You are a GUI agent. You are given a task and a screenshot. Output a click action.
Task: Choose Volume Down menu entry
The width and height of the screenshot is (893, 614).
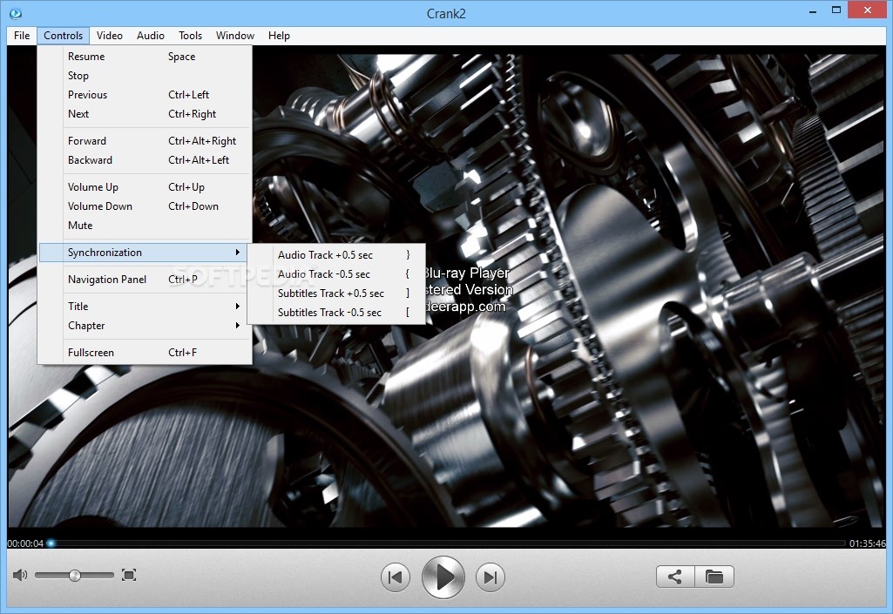(145, 206)
